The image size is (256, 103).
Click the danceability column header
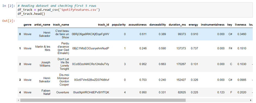tap(158, 25)
